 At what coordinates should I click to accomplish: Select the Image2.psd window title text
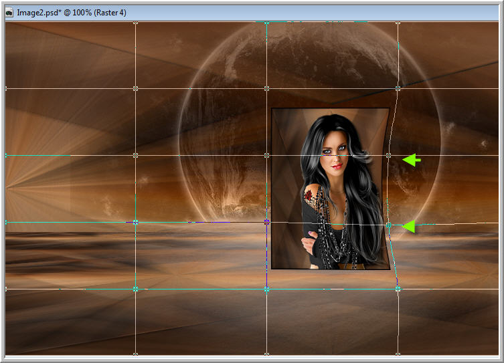coord(72,13)
